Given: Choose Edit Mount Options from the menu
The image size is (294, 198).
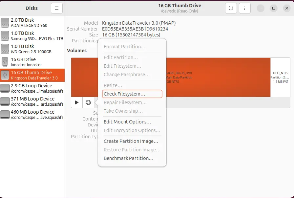Looking at the screenshot, I should pos(132,122).
